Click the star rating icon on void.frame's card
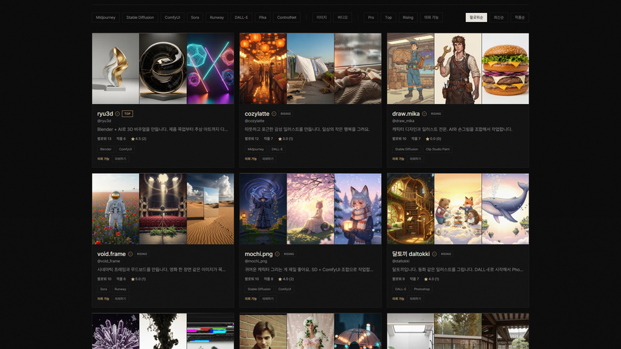The width and height of the screenshot is (621, 349). point(133,279)
